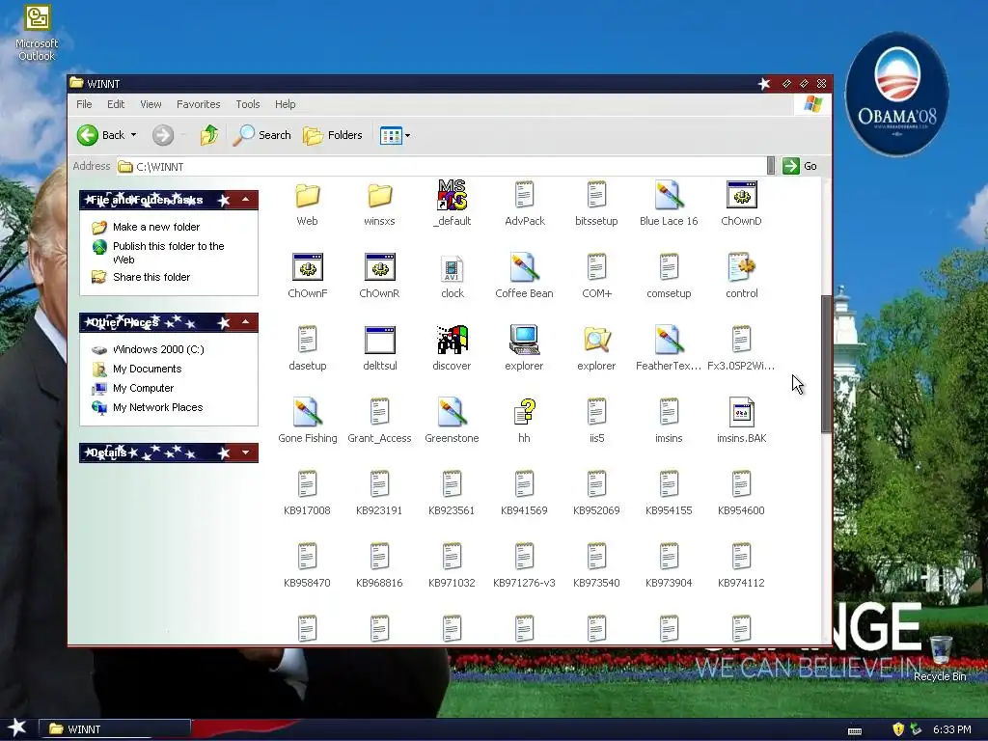Image resolution: width=988 pixels, height=741 pixels.
Task: Expand the Details panel
Action: tap(246, 453)
